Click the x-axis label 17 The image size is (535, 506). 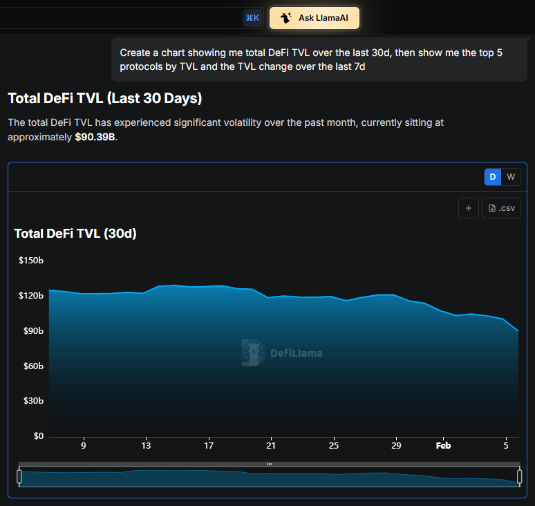tap(209, 446)
